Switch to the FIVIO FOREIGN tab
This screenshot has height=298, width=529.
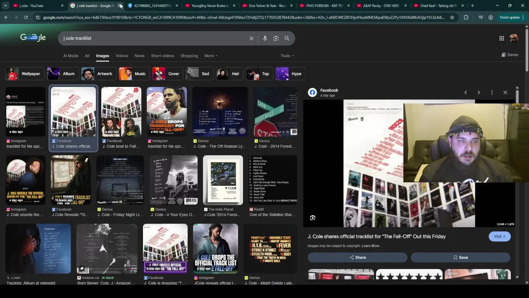(x=324, y=5)
